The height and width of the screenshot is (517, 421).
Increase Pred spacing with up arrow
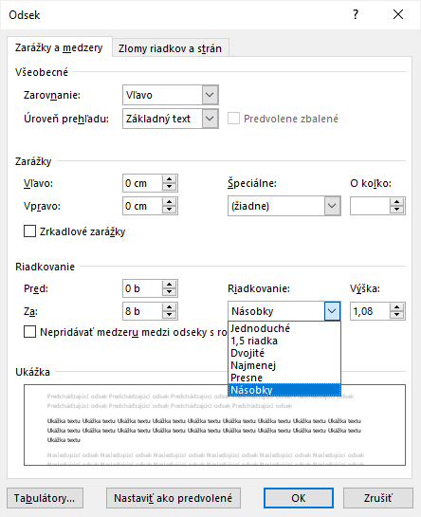169,285
